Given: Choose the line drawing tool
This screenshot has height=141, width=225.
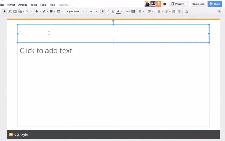Looking at the screenshot, I should (x=27, y=11).
